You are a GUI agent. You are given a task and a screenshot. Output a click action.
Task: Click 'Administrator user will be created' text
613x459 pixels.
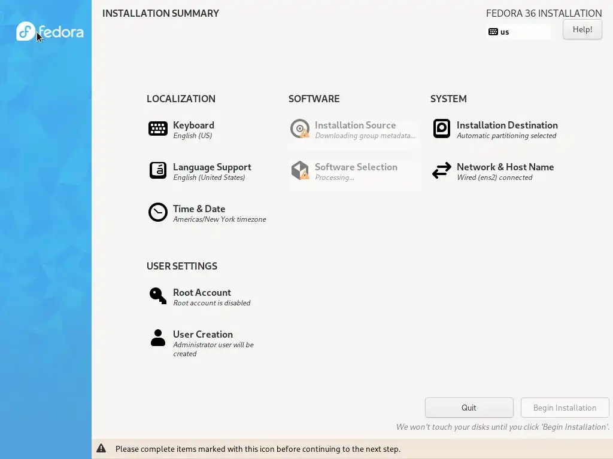coord(214,349)
